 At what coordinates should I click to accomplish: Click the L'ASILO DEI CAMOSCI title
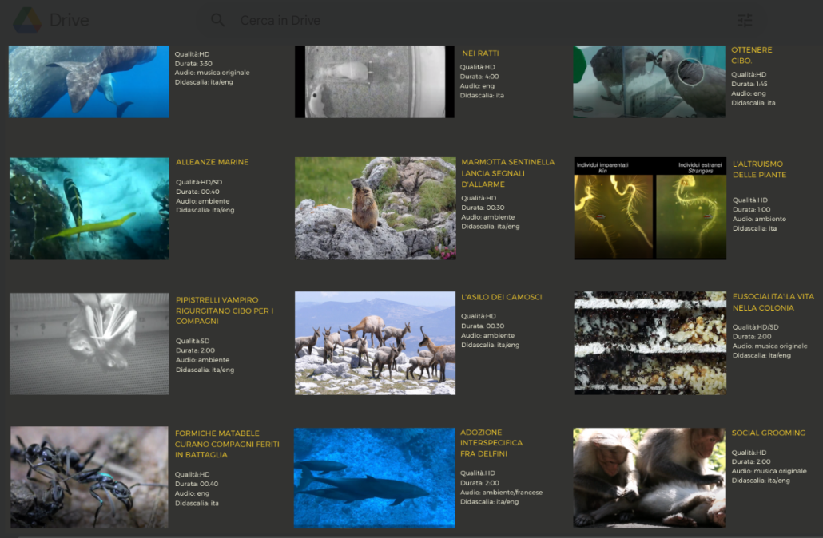click(x=501, y=297)
